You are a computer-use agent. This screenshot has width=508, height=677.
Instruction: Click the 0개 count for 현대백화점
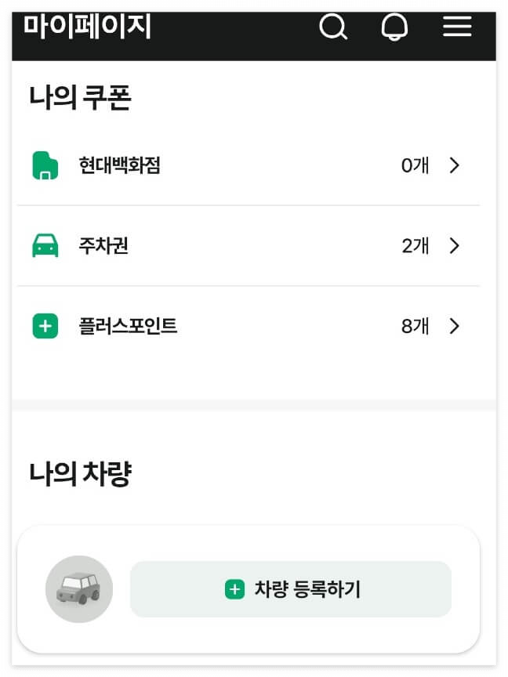pyautogui.click(x=415, y=165)
